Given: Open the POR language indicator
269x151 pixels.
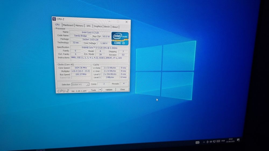Looking at the screenshot, I should 223,141.
